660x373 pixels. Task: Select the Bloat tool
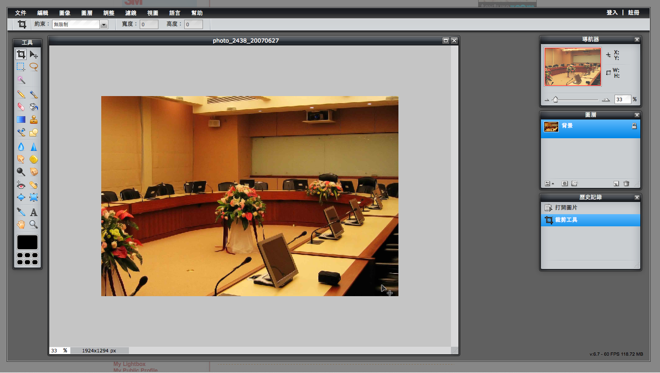click(x=21, y=197)
